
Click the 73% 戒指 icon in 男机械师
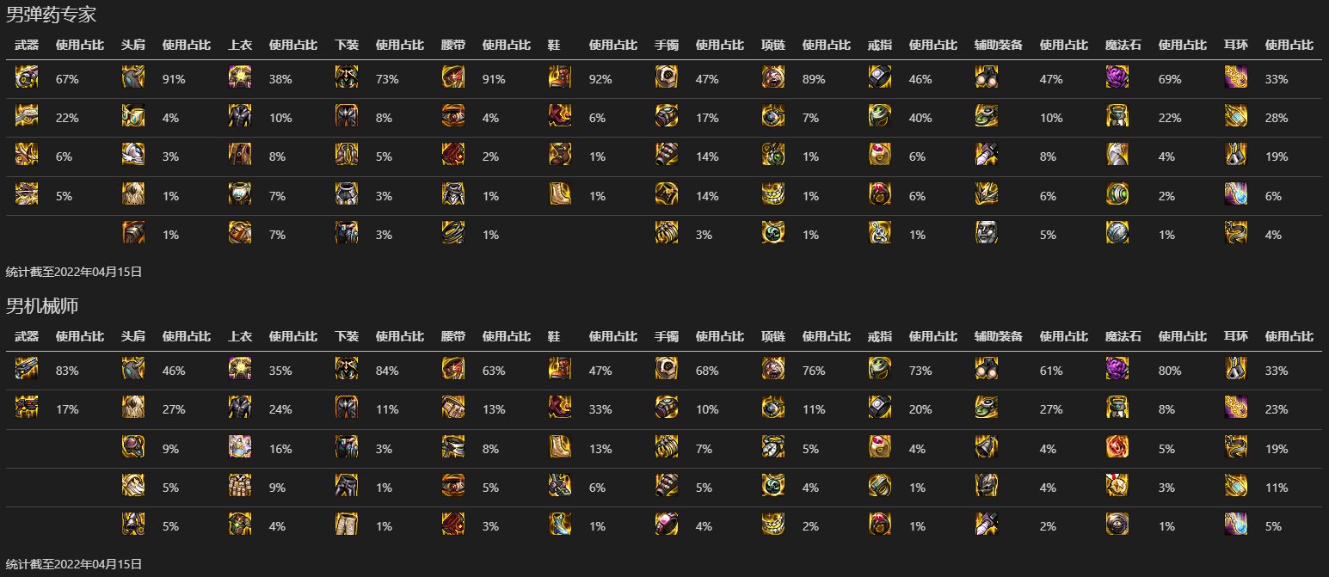[x=880, y=371]
